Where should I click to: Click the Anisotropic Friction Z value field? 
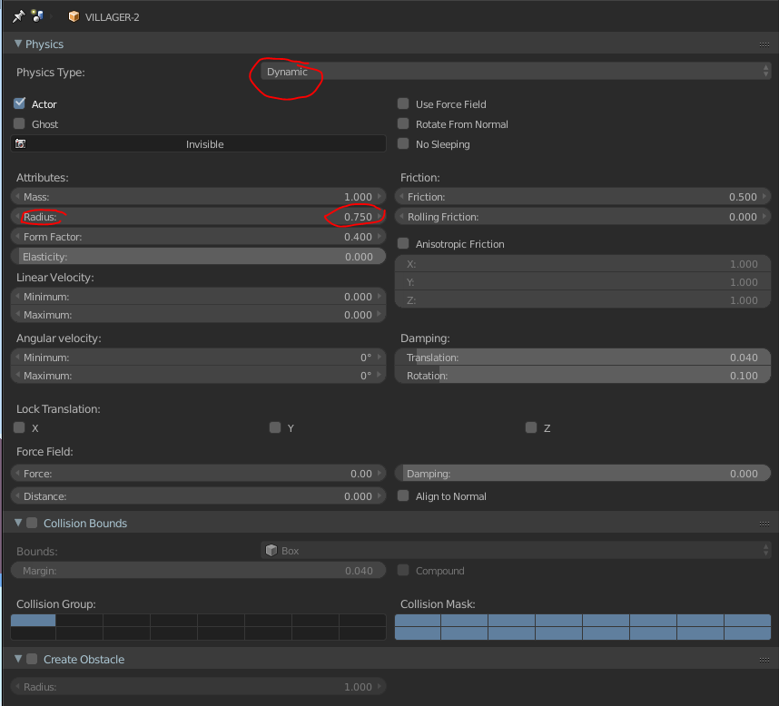(583, 299)
